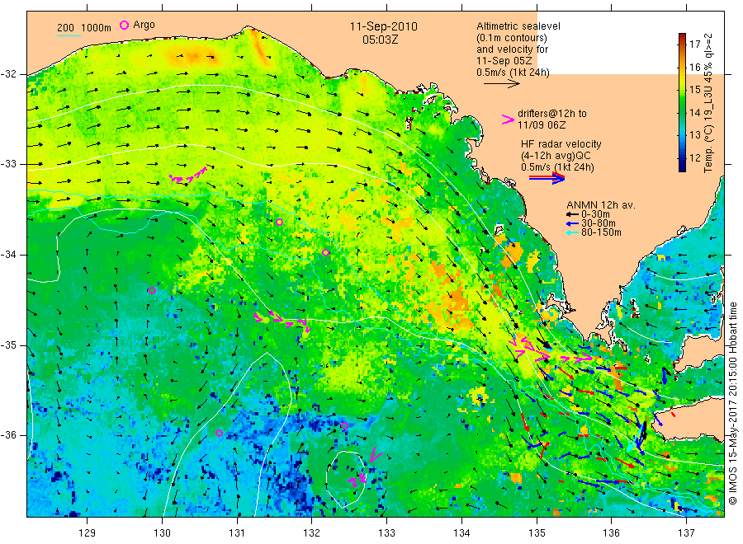The height and width of the screenshot is (544, 743).
Task: Click the latitude axis label '-32'
Action: click(x=9, y=74)
